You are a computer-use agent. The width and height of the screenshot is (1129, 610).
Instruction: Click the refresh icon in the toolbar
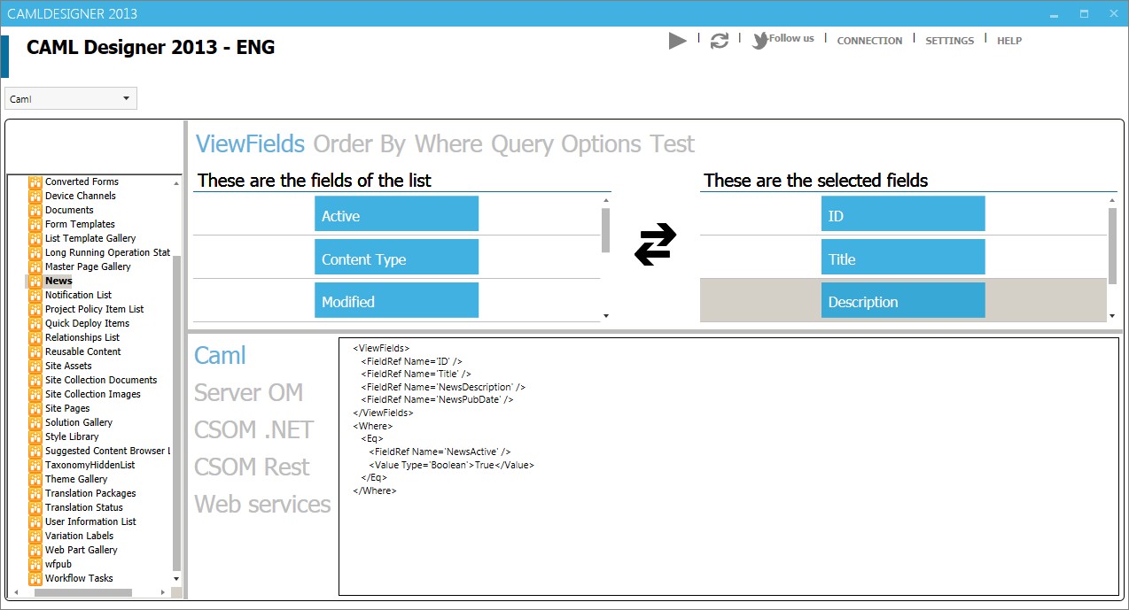point(719,40)
